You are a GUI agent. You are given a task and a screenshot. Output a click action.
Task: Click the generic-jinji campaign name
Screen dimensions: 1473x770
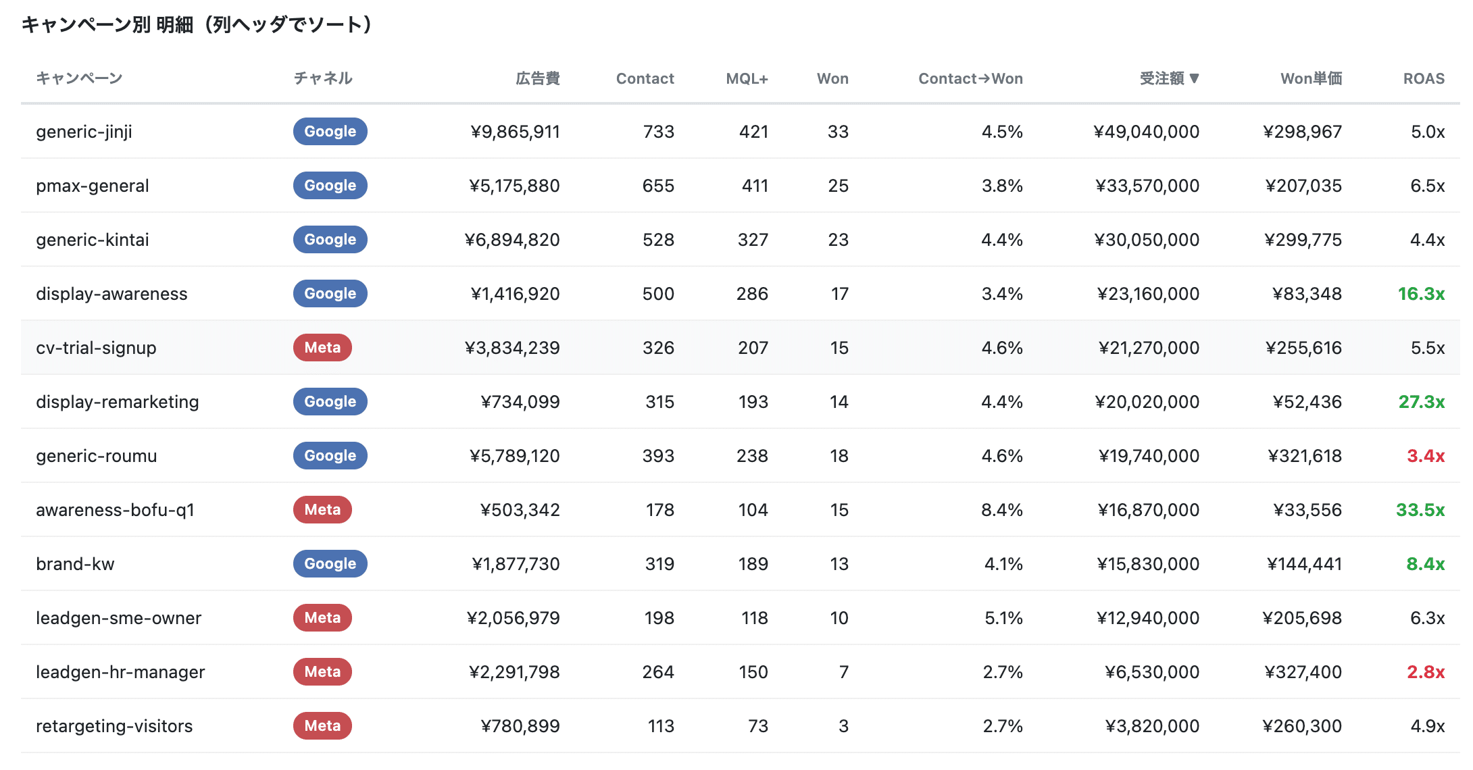pos(84,132)
